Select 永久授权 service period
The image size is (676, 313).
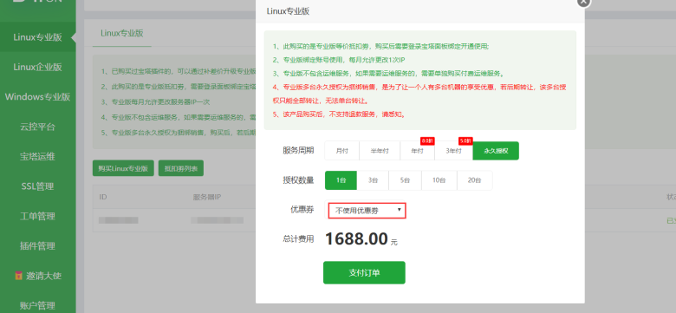click(496, 151)
